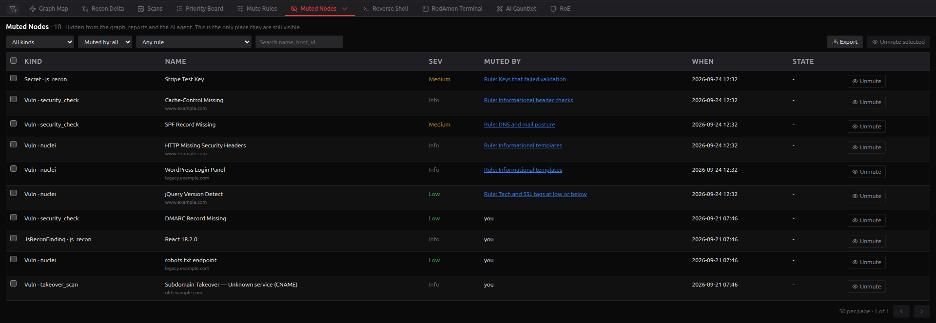Switch to the AI Gauntlet tab
Viewport: 936px width, 323px height.
coord(516,9)
